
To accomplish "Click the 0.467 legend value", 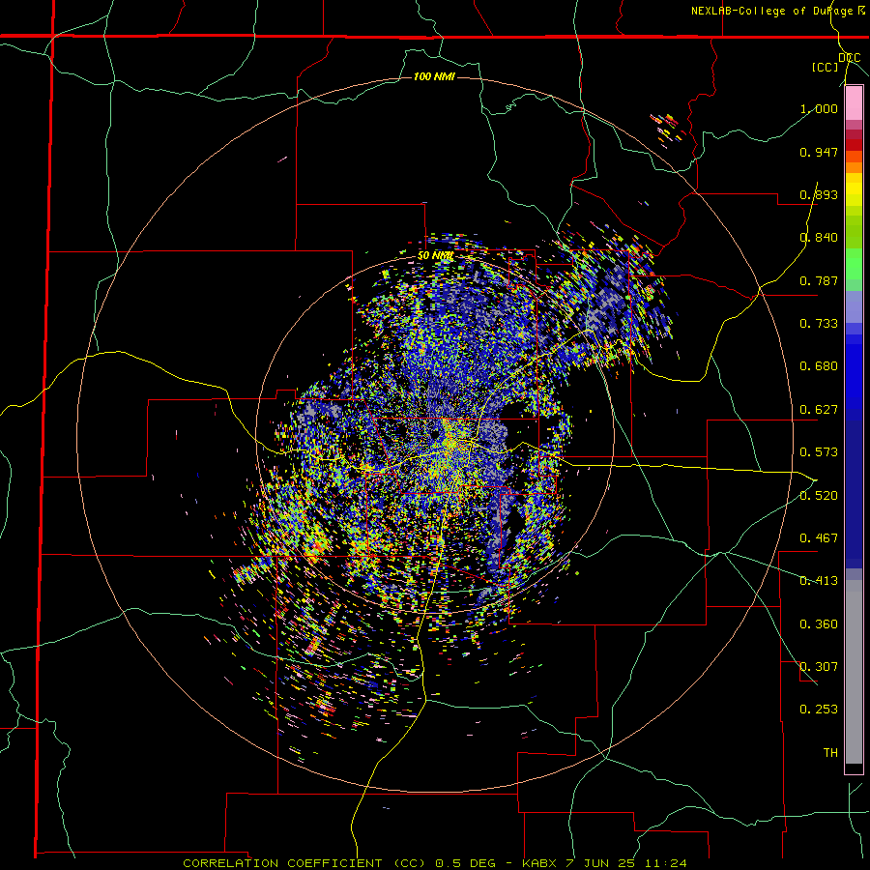I will tap(819, 538).
